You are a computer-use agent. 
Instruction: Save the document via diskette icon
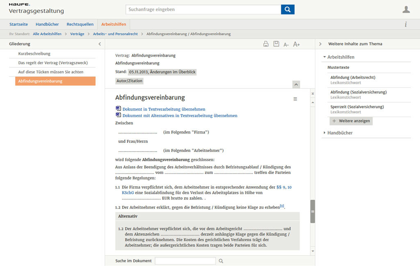click(276, 44)
